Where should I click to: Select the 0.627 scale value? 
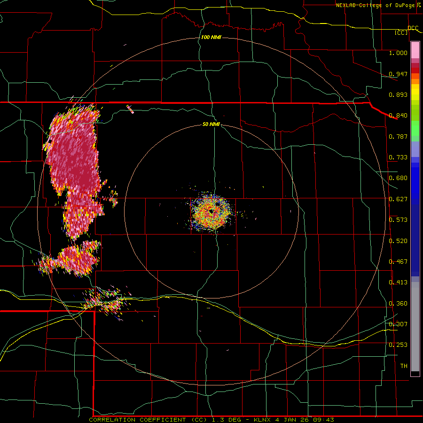pyautogui.click(x=398, y=199)
